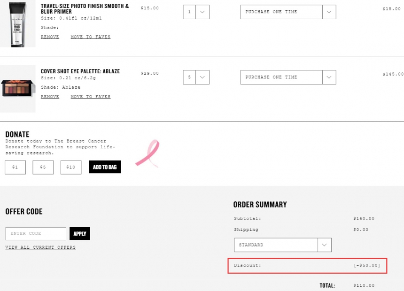Expand Purchase One Time dropdown for primer

pos(288,12)
